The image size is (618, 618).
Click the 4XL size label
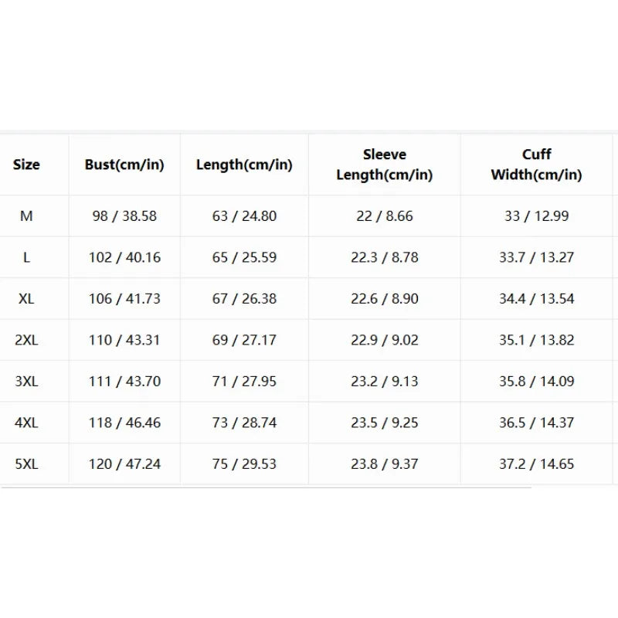point(26,423)
